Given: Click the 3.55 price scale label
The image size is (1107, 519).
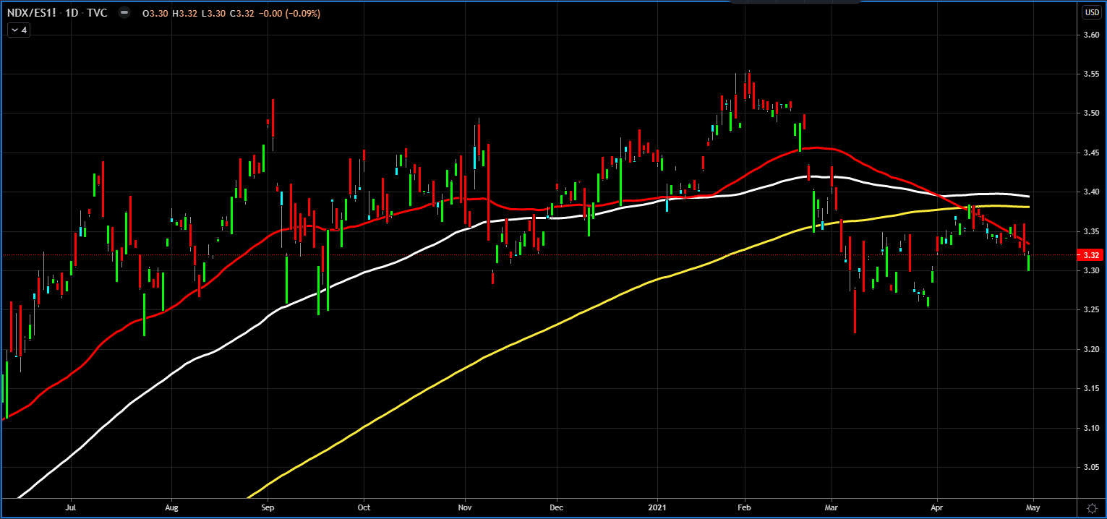Looking at the screenshot, I should 1091,74.
